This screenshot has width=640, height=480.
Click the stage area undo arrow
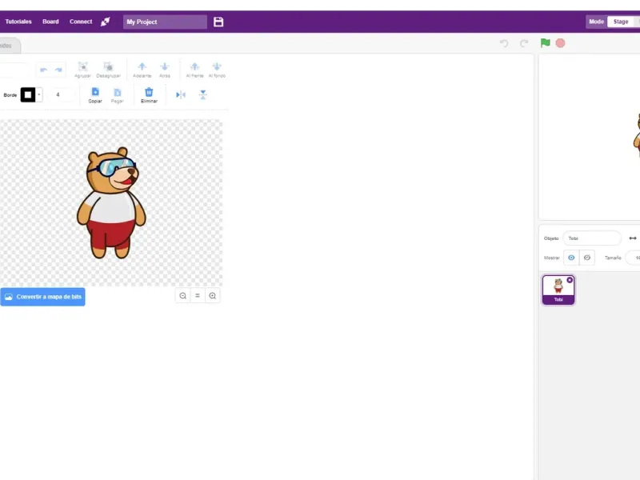[x=504, y=43]
